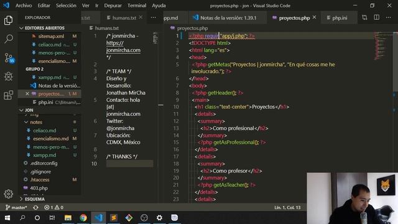
Task: Open File Explorer from the taskbar
Action: coord(68,218)
